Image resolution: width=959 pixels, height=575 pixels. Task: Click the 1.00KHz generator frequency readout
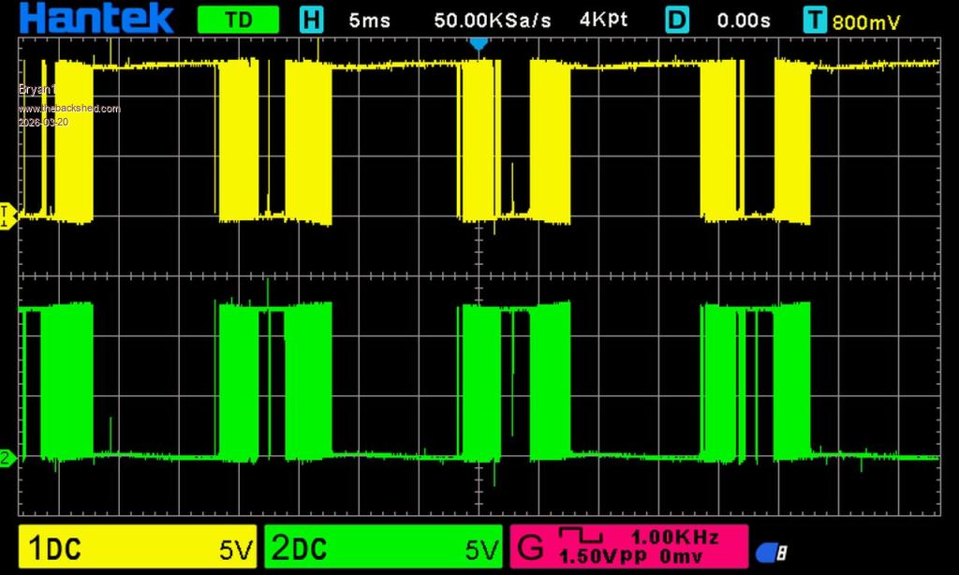click(674, 537)
